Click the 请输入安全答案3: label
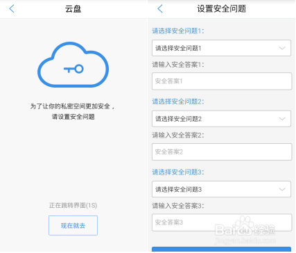296x253 pixels. [x=178, y=206]
